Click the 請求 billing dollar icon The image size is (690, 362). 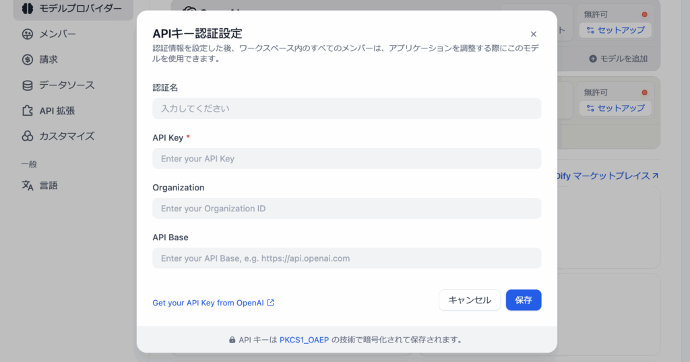click(28, 59)
